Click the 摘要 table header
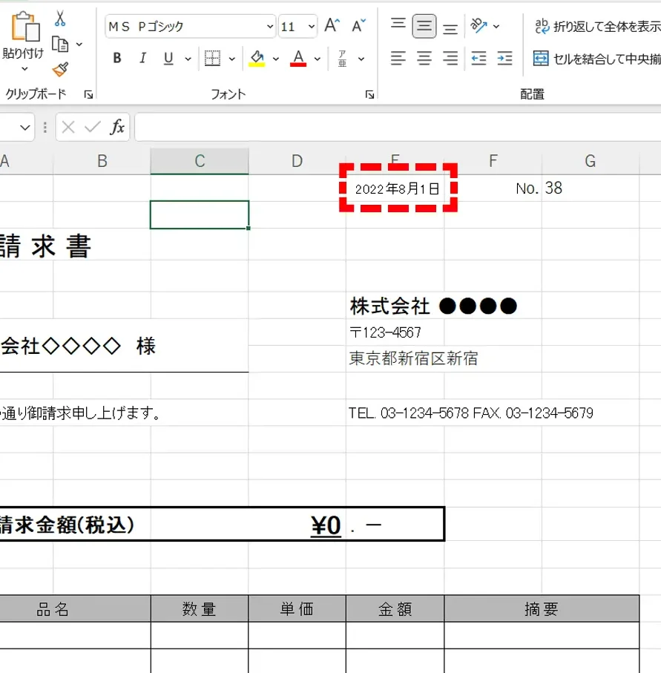Screen dimensions: 661x673 [x=542, y=609]
